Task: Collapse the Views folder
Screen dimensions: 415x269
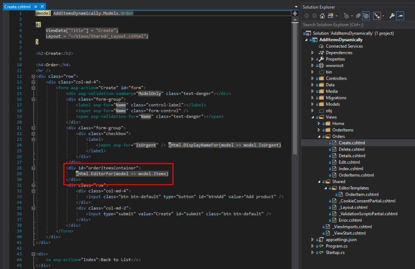Action: point(313,117)
